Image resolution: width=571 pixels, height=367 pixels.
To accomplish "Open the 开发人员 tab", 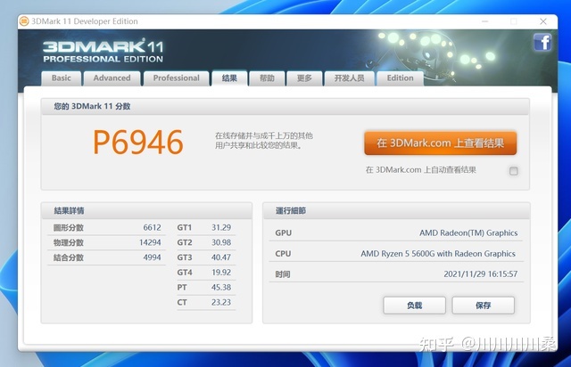I will pyautogui.click(x=349, y=78).
